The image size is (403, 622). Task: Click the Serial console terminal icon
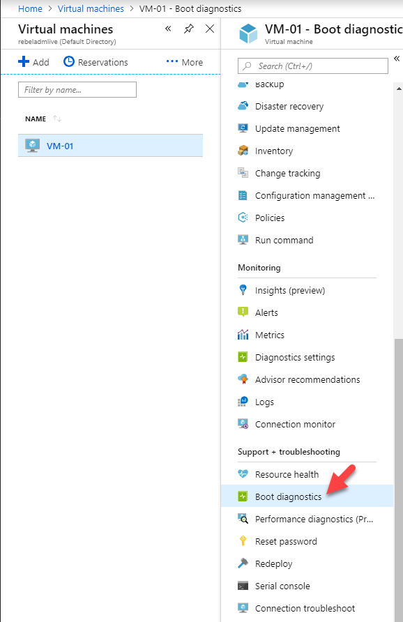[243, 586]
